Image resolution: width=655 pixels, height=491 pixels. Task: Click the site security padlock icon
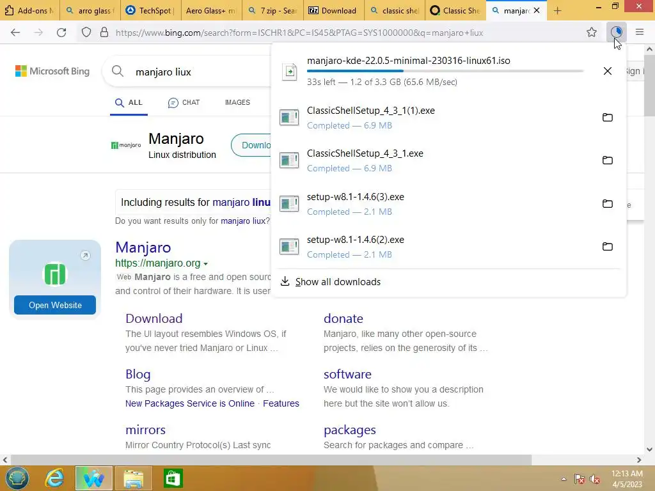104,33
